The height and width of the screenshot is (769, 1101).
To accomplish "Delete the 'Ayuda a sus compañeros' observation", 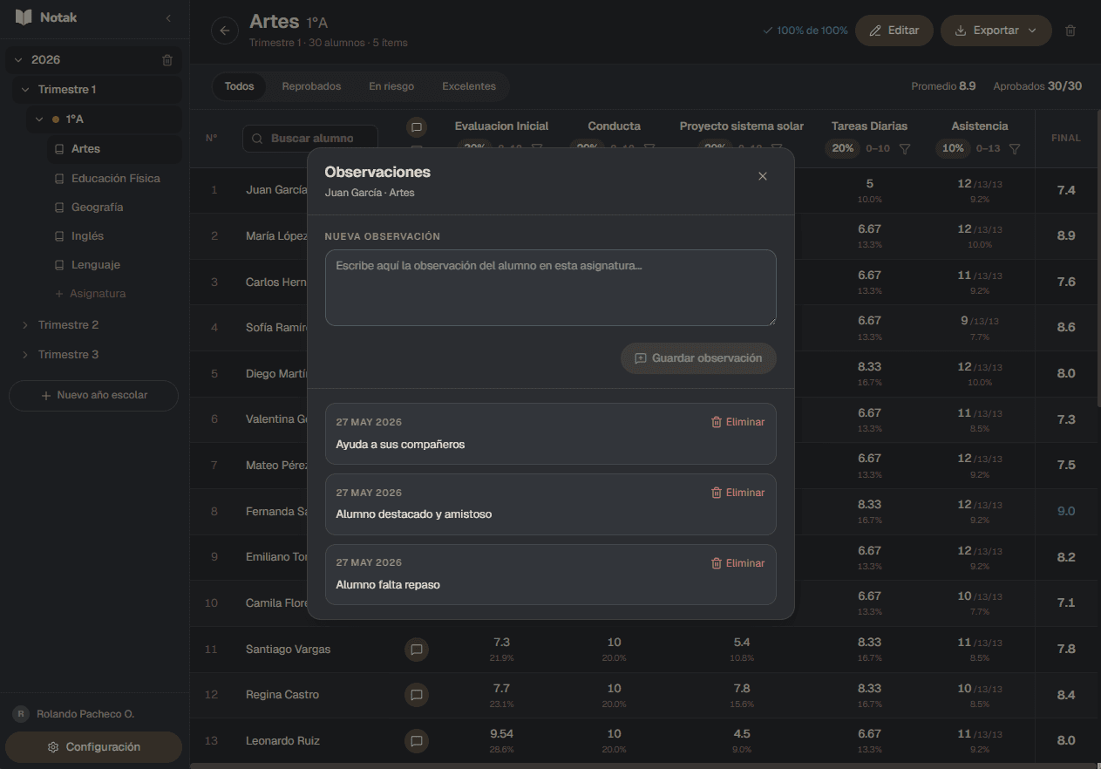I will [x=737, y=422].
